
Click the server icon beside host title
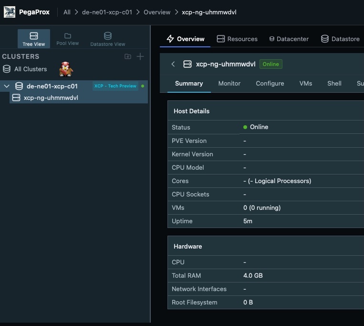pos(187,64)
